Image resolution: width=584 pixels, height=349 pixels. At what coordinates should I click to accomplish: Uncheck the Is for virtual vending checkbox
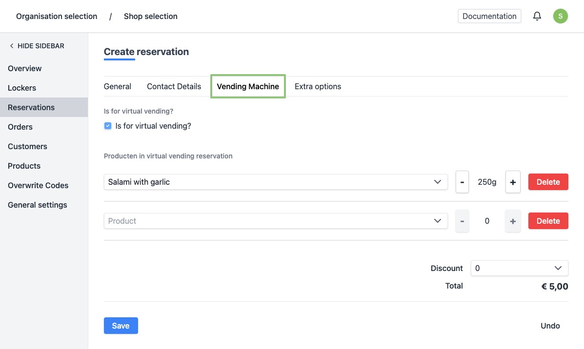point(108,126)
